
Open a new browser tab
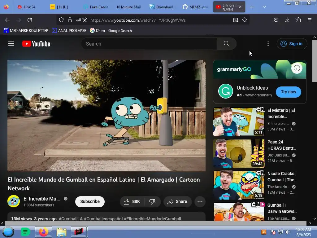tap(252, 7)
